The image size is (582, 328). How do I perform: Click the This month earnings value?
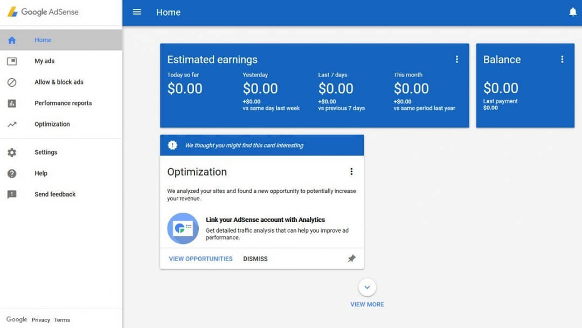pos(411,88)
